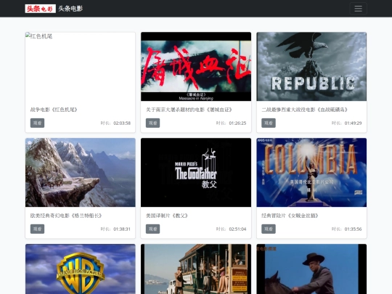This screenshot has width=392, height=294.
Task: Click duration text 01:49:29
Action: tap(353, 123)
